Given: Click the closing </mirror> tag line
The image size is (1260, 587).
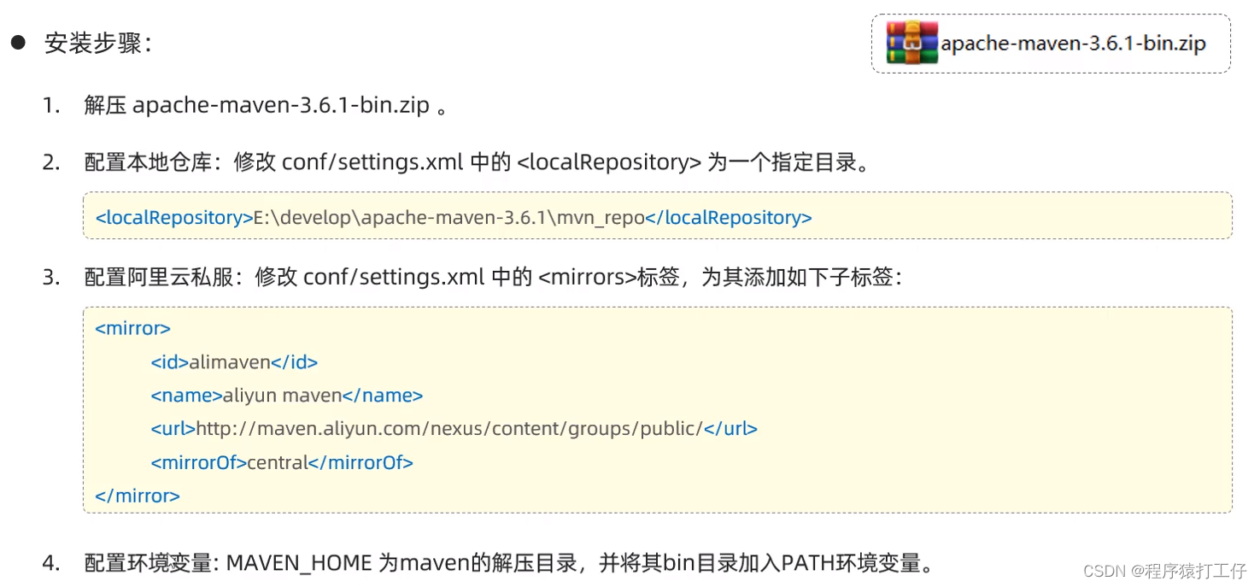Looking at the screenshot, I should coord(138,496).
